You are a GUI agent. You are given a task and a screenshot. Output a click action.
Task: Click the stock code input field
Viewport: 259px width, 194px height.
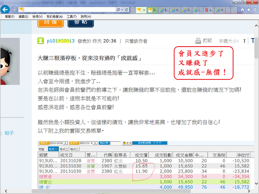click(115, 143)
